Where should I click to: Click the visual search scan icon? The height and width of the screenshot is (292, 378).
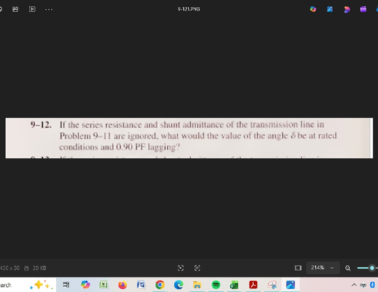click(x=180, y=268)
